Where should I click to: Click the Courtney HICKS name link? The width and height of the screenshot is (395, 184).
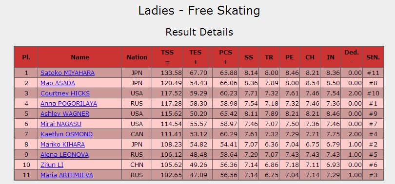pyautogui.click(x=65, y=93)
